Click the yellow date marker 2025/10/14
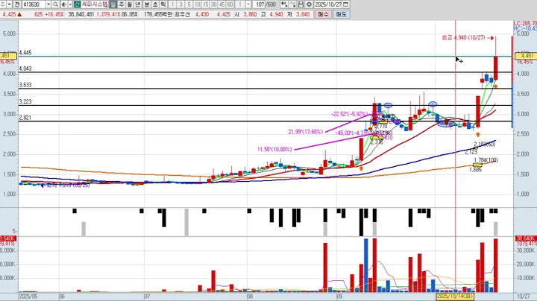The width and height of the screenshot is (537, 301). [455, 296]
